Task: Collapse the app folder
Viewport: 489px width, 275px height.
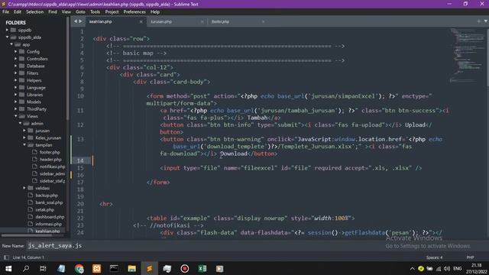Action: pyautogui.click(x=11, y=44)
